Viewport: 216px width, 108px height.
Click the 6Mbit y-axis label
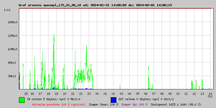[12, 63]
